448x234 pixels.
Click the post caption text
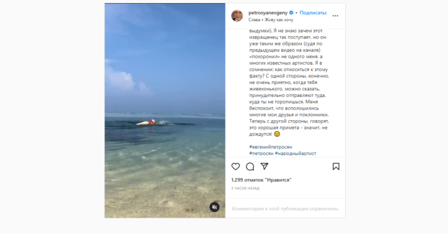coord(289,82)
